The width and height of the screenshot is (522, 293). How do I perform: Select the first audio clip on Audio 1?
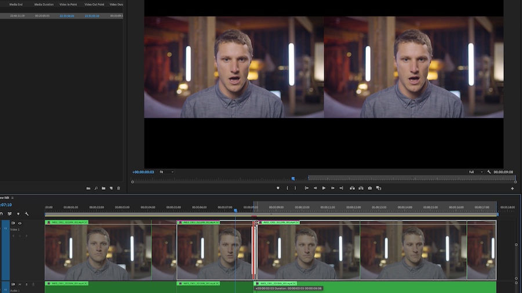(x=111, y=287)
